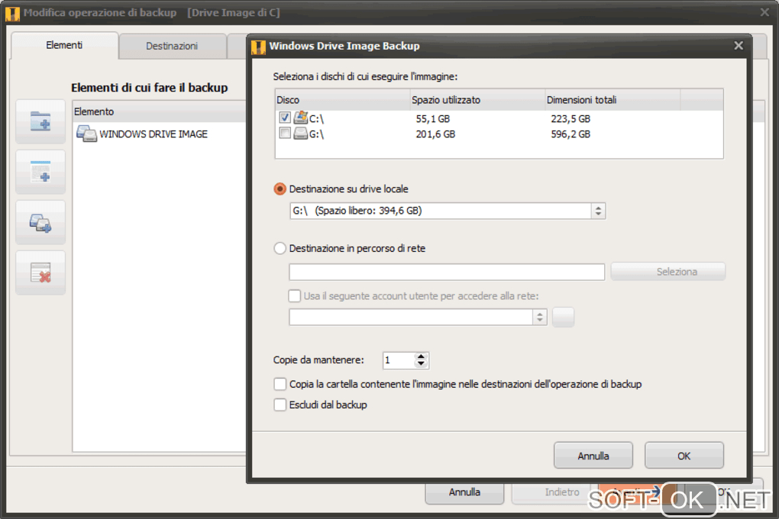Click the add files icon in the sidebar
779x519 pixels.
click(x=40, y=171)
